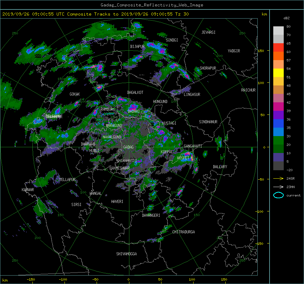Select the yellow 51 dBZ color swatch
The width and height of the screenshot is (304, 284).
pos(278,73)
